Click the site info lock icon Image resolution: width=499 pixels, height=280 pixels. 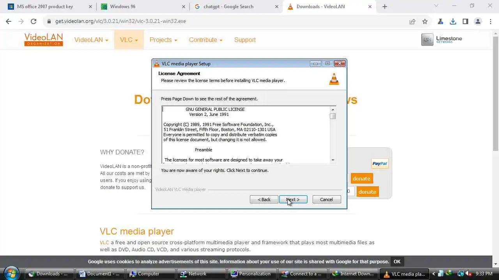coord(49,21)
